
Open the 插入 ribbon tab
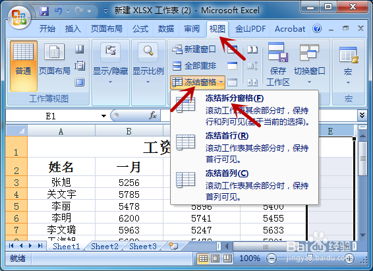pos(73,29)
